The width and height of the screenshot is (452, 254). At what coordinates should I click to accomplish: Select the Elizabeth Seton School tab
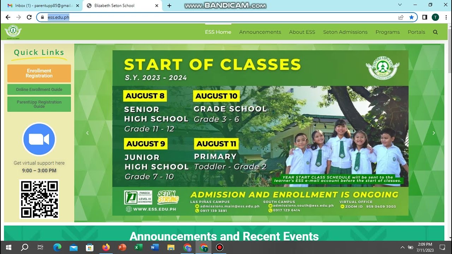pos(122,6)
